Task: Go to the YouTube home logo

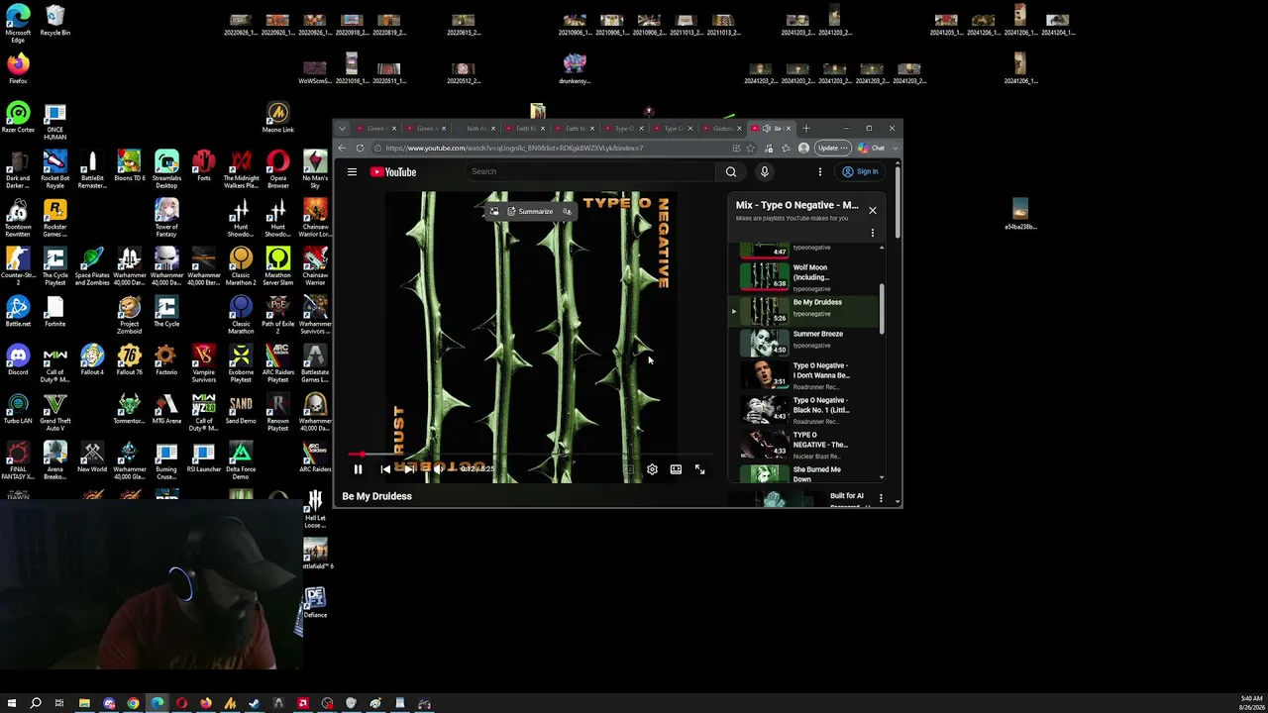Action: pos(393,172)
